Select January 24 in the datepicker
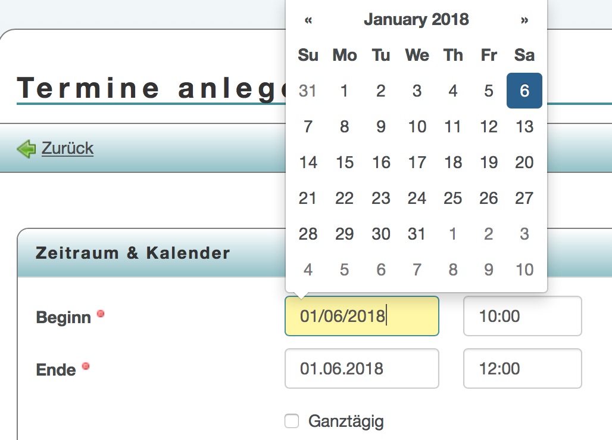The image size is (612, 440). click(416, 198)
